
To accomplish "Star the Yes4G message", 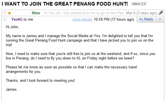I will tap(5, 19).
